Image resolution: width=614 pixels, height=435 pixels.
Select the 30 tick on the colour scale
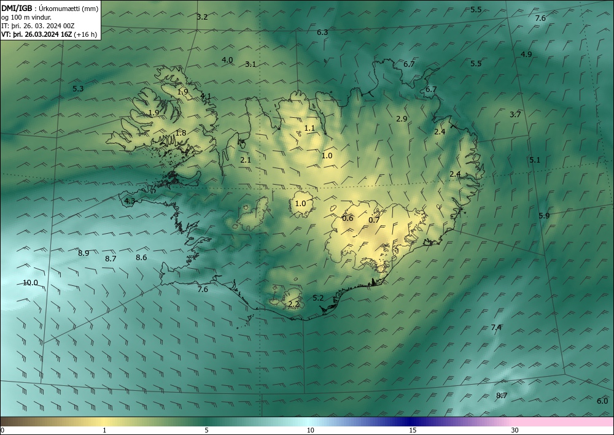click(x=515, y=430)
